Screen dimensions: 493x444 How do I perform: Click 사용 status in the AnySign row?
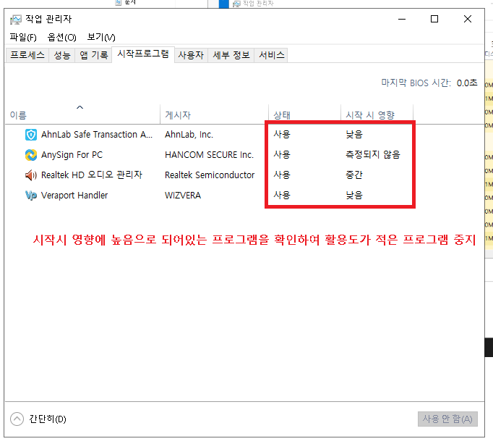pos(282,155)
